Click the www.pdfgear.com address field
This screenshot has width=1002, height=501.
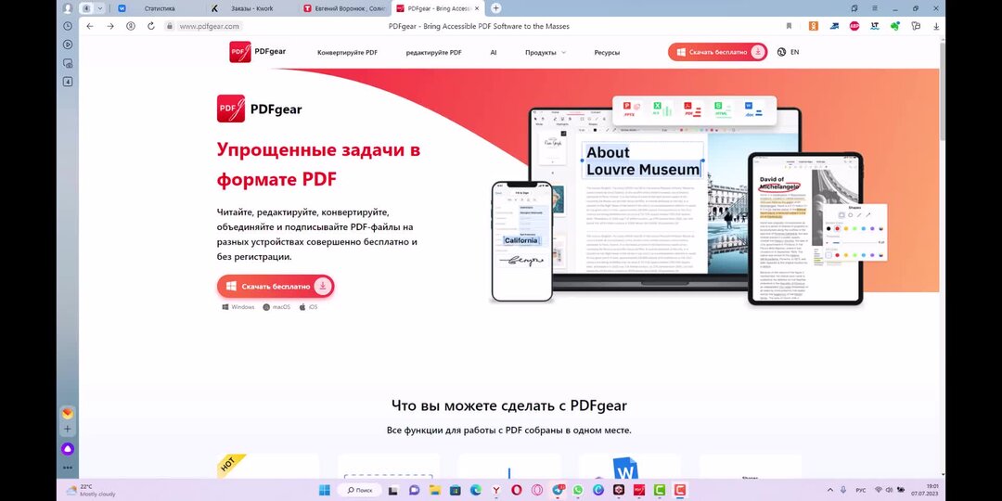point(209,26)
